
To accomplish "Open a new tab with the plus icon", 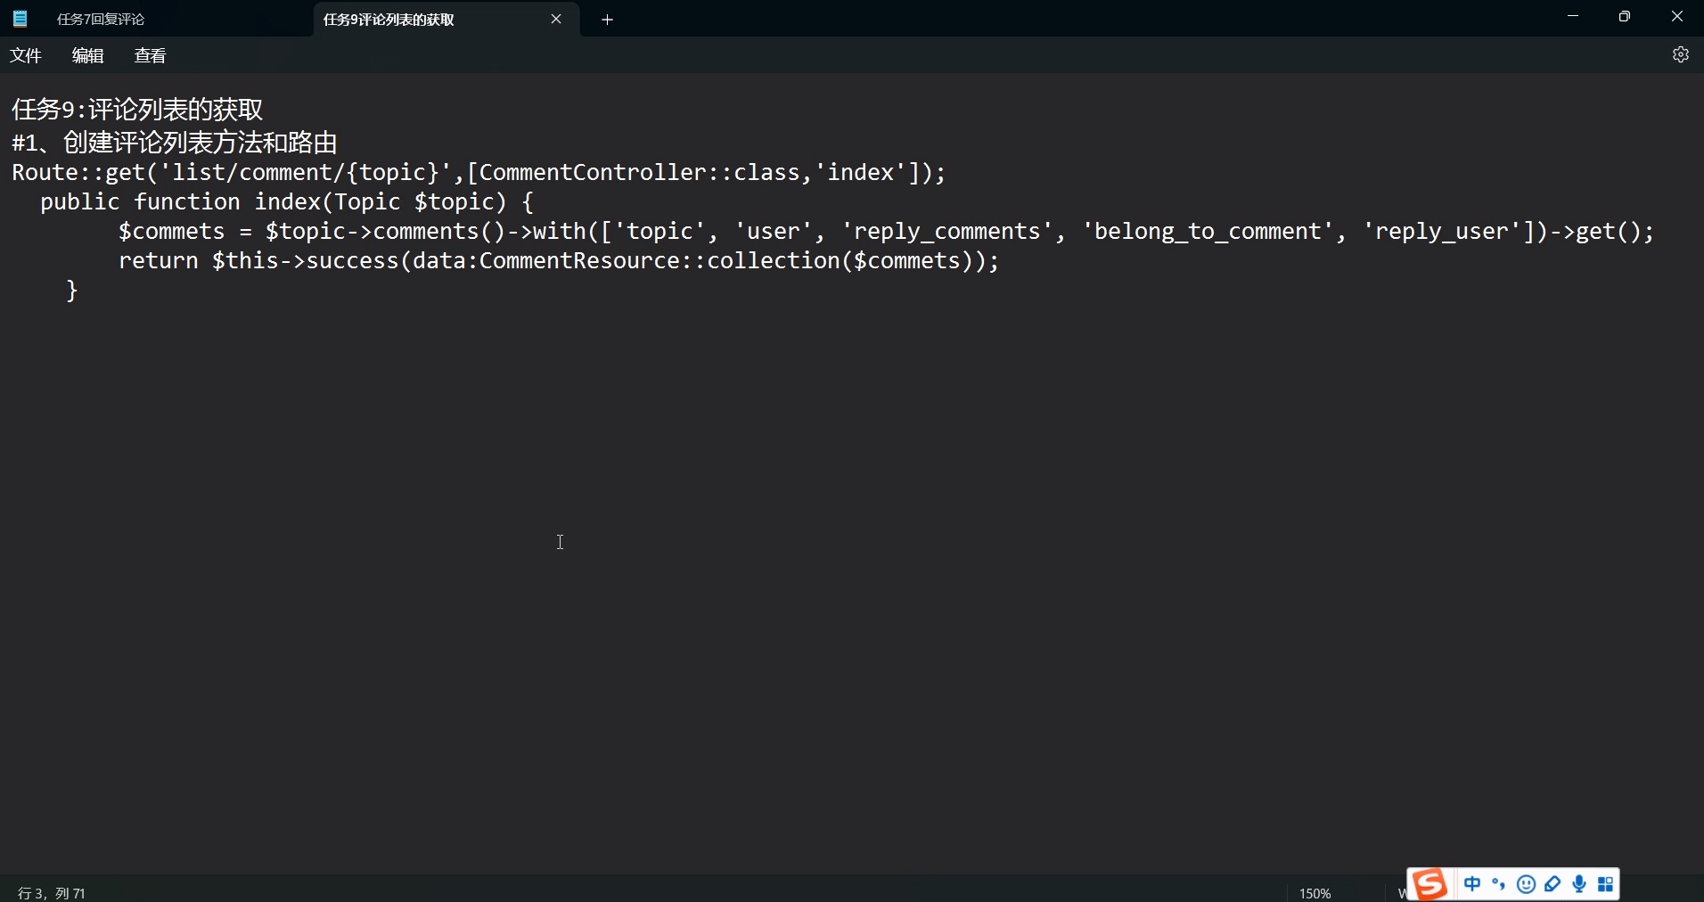I will point(607,19).
